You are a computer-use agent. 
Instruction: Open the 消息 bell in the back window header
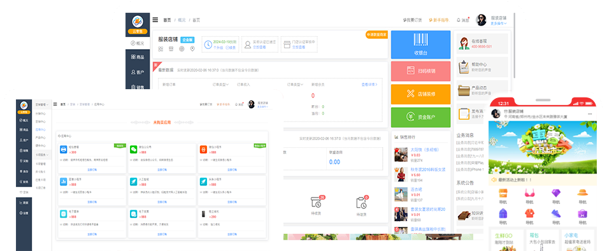[x=463, y=20]
